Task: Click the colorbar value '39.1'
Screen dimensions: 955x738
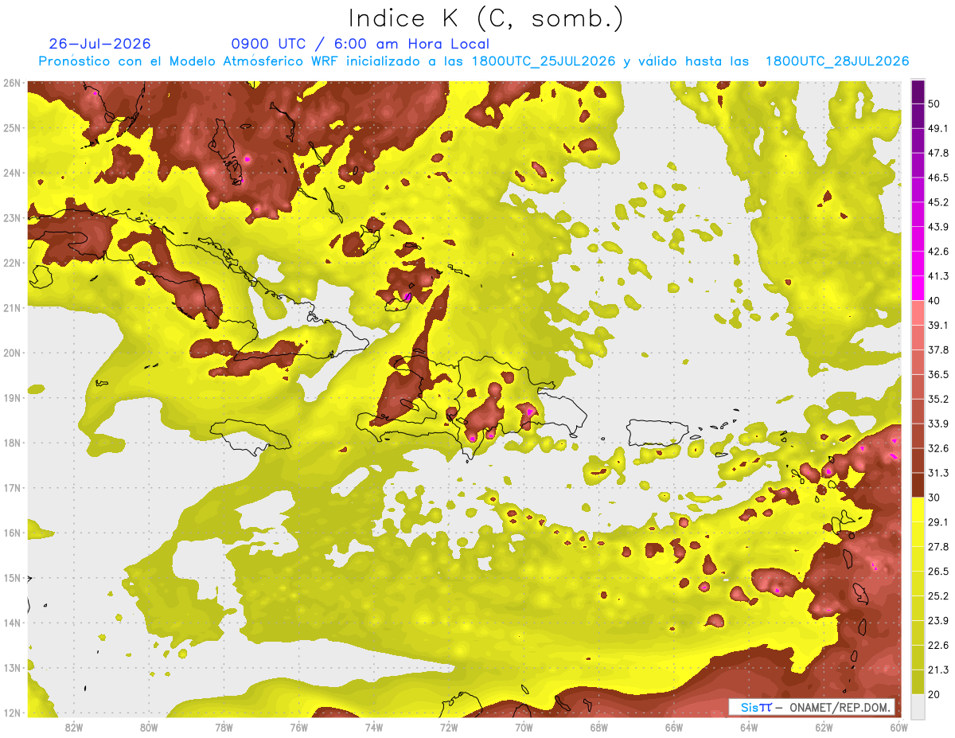Action: 937,326
